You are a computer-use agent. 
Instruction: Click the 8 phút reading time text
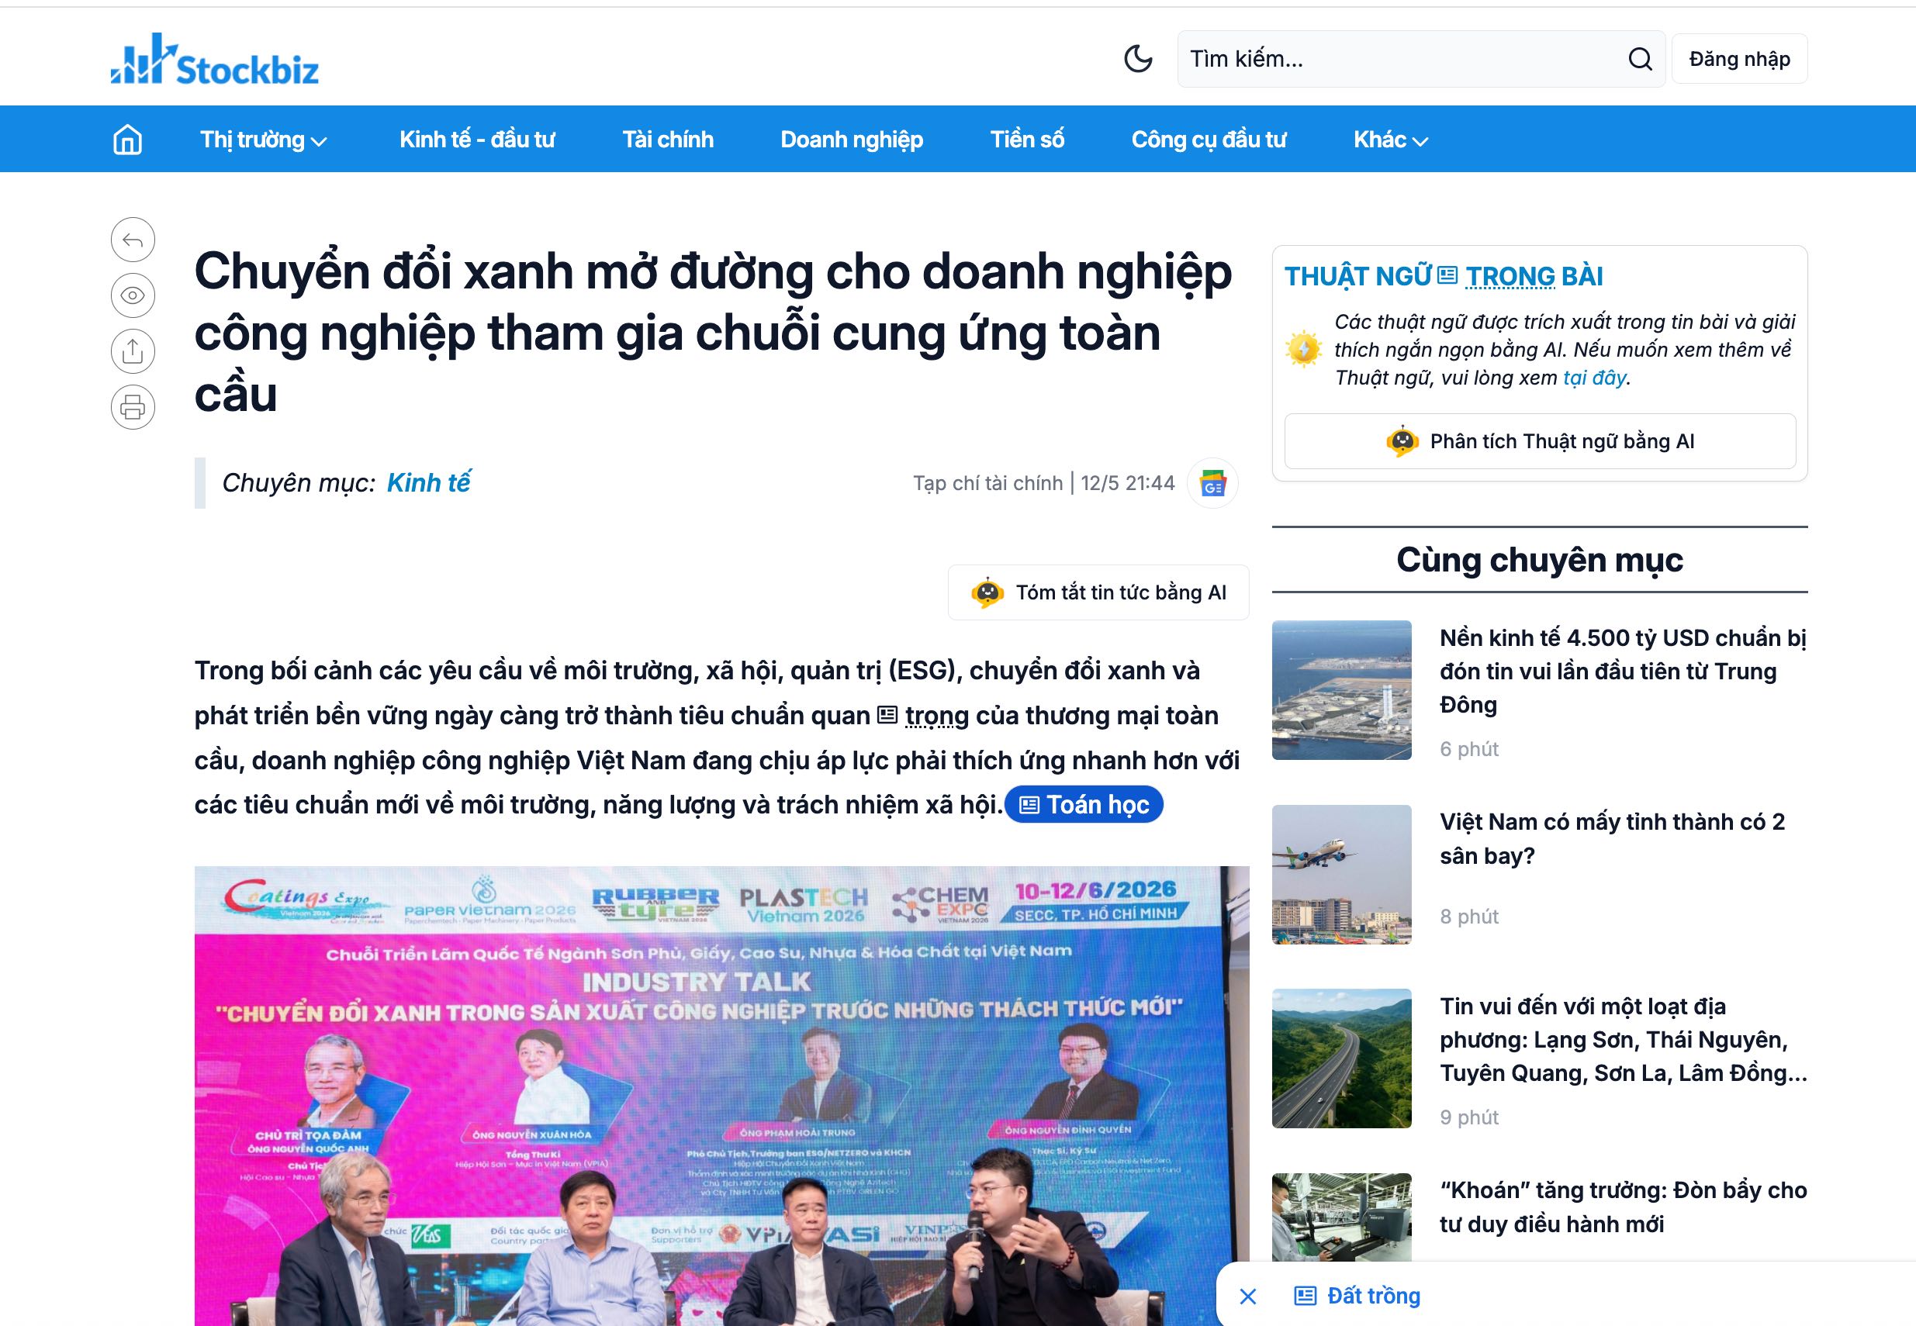pyautogui.click(x=1469, y=917)
